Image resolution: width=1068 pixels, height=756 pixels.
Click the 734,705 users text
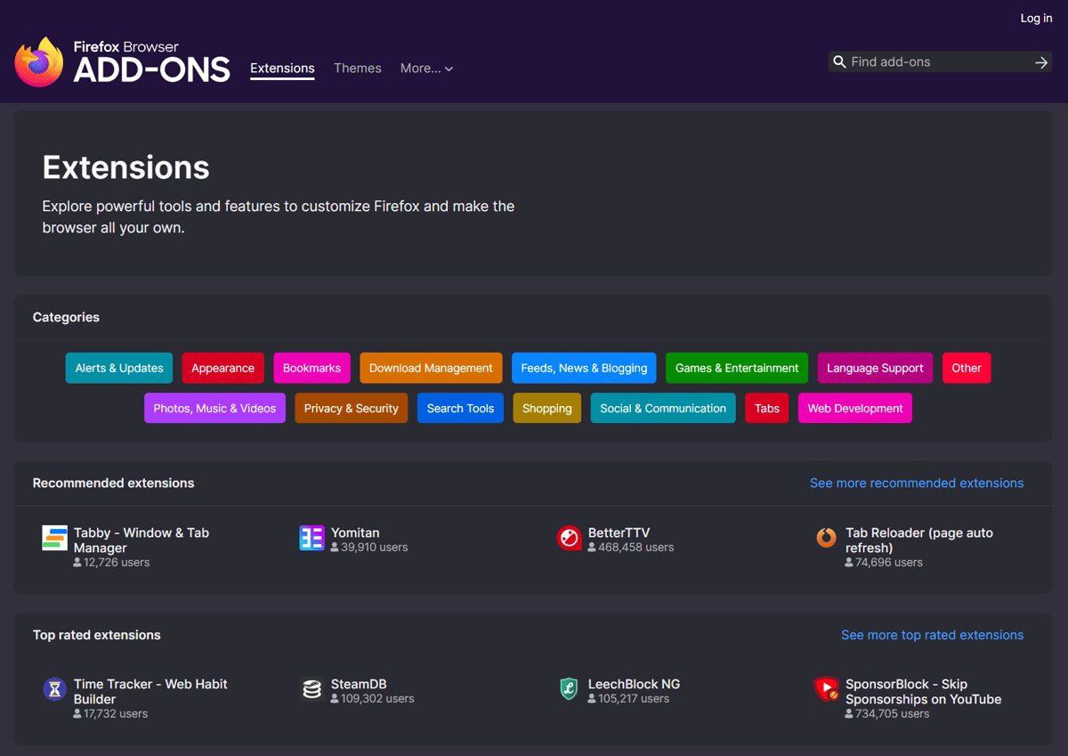[x=893, y=714]
